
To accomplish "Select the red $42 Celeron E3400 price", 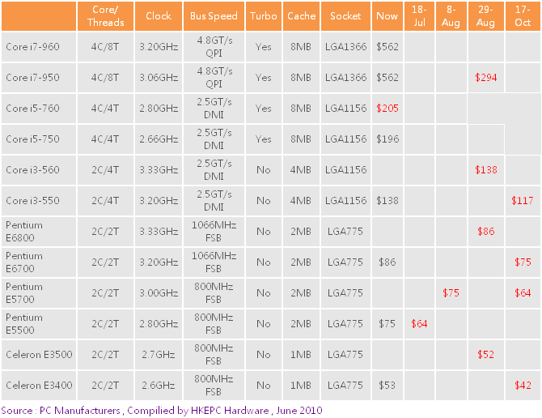I will click(523, 386).
